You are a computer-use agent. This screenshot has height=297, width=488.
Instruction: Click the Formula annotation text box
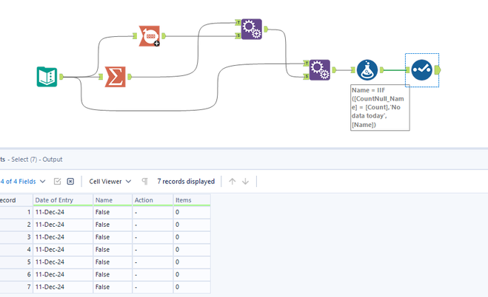tap(380, 107)
